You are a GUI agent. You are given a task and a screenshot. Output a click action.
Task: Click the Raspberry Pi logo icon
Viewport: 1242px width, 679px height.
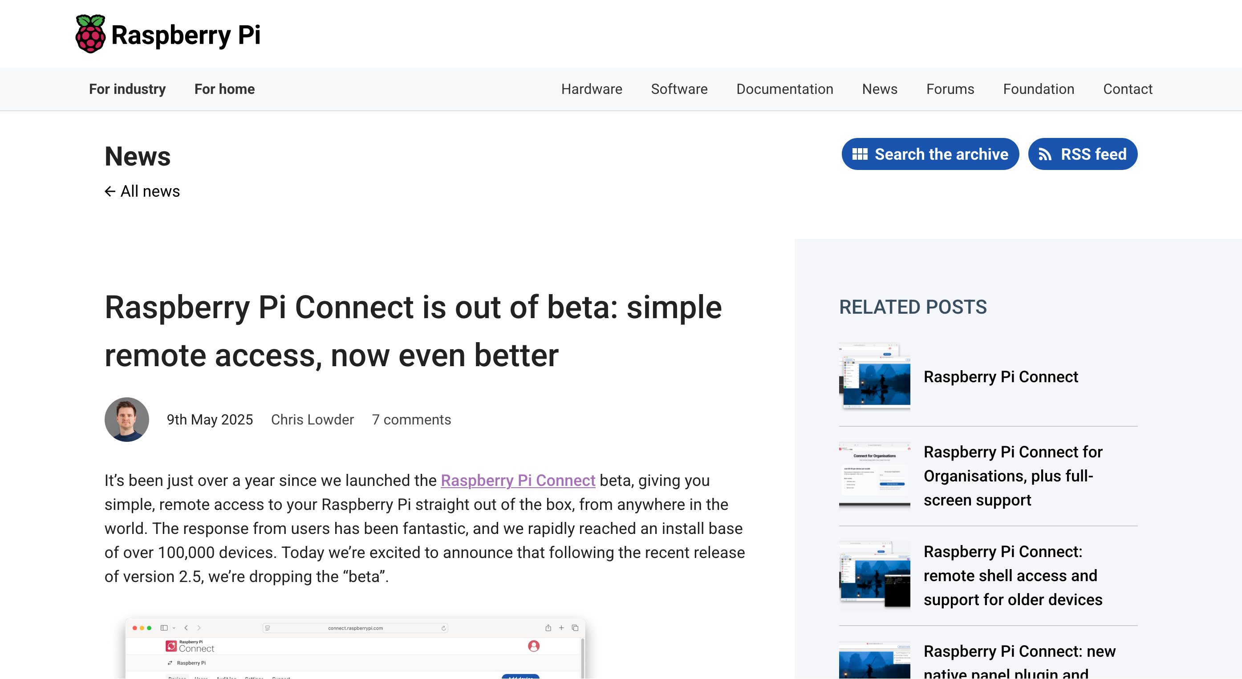click(90, 34)
